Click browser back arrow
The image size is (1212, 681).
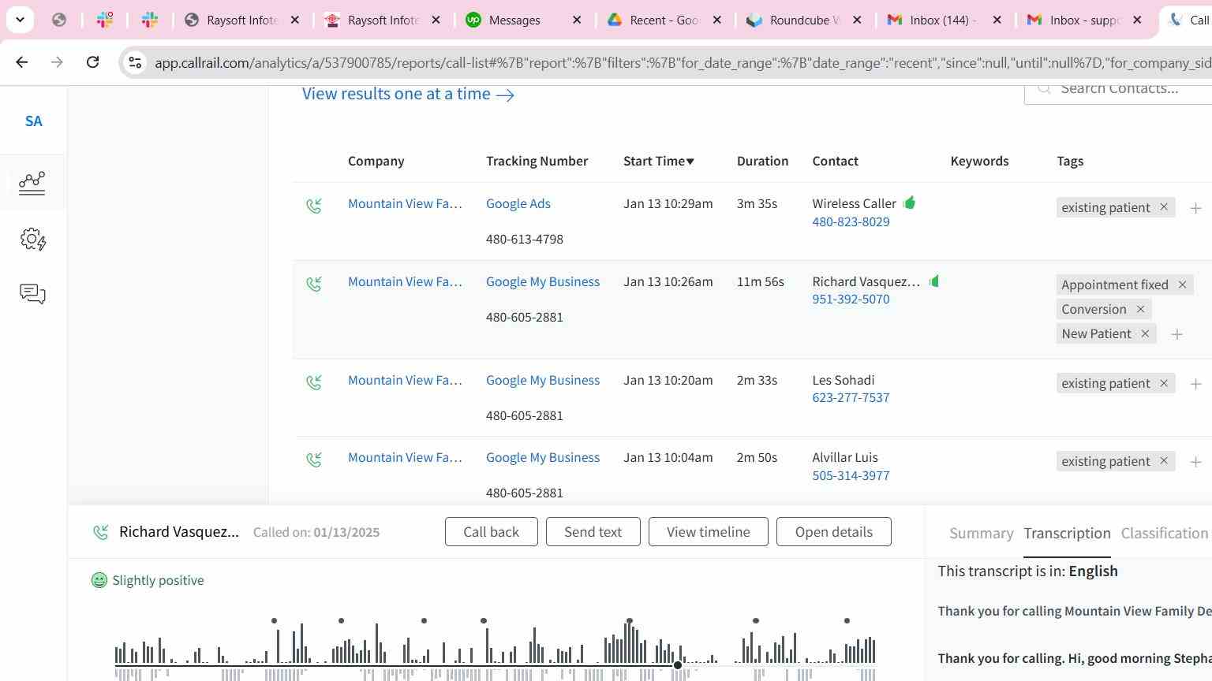(x=21, y=61)
